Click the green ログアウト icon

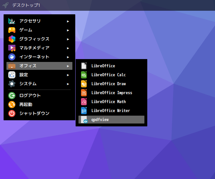pyautogui.click(x=12, y=96)
